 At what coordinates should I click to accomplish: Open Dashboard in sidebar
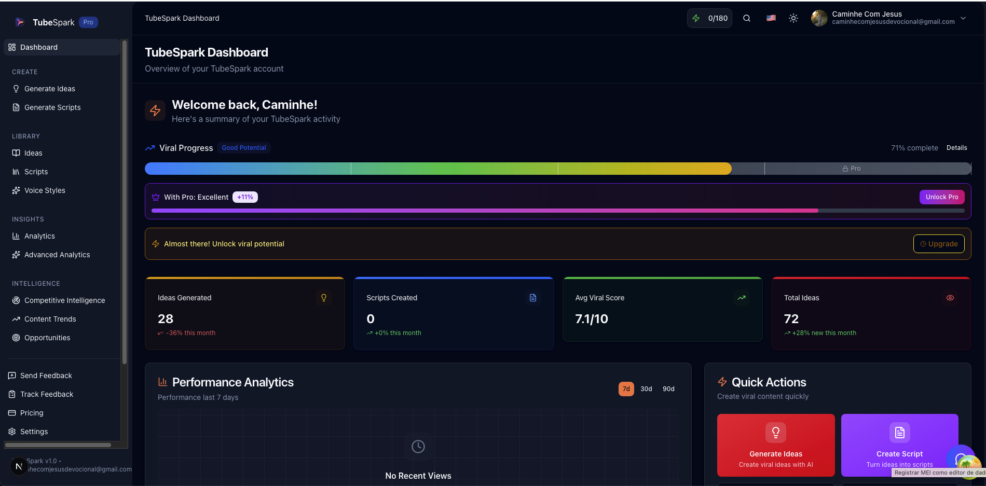tap(62, 47)
